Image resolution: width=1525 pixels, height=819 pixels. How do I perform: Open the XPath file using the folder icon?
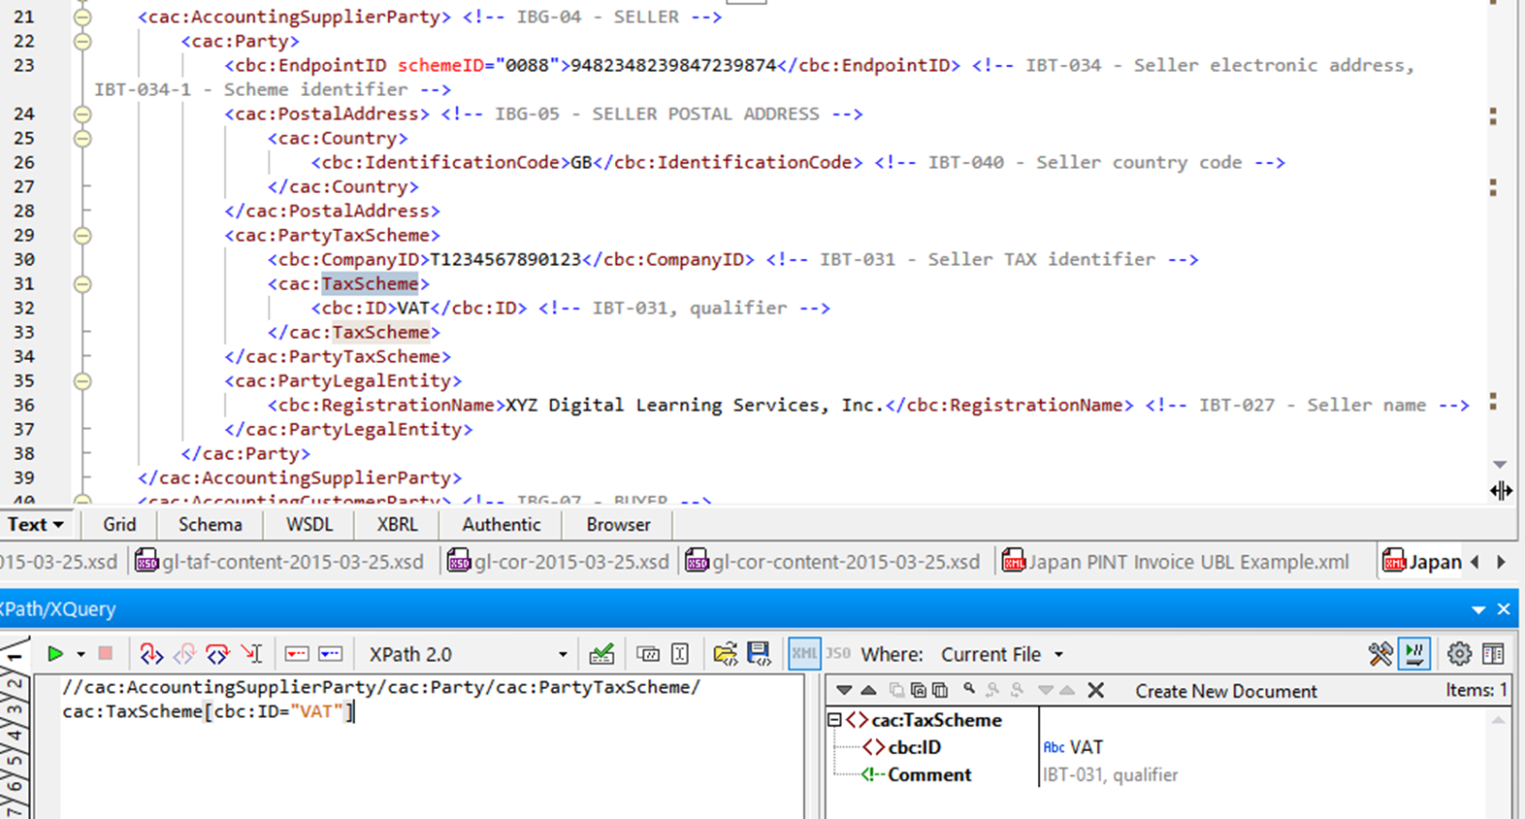coord(725,654)
